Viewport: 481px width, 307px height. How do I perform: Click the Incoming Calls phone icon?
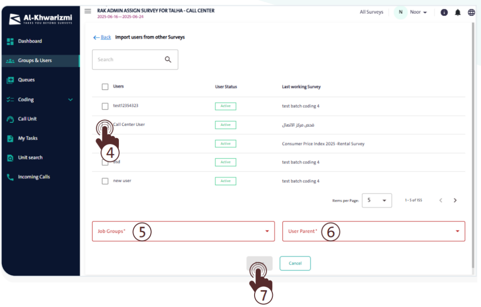pyautogui.click(x=10, y=177)
